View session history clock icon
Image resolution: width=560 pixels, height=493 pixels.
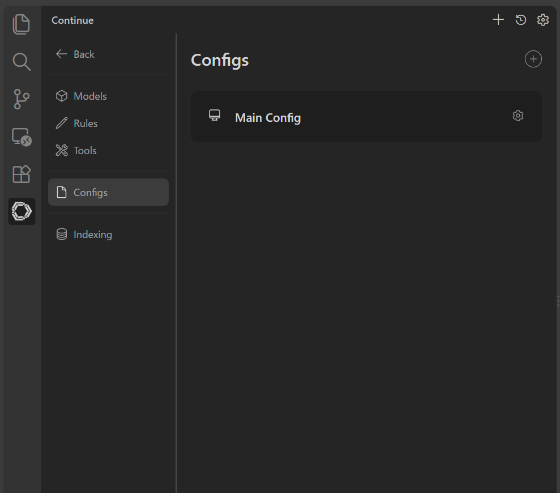[521, 20]
